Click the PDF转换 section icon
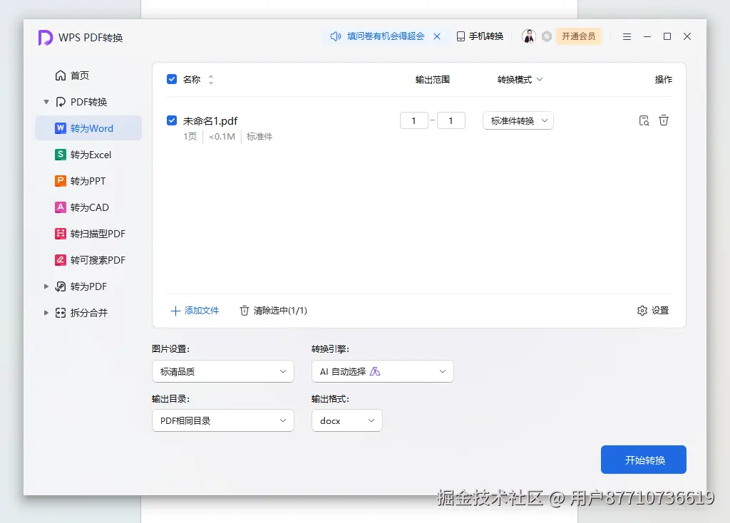Screen dimensions: 730x523 [61, 102]
